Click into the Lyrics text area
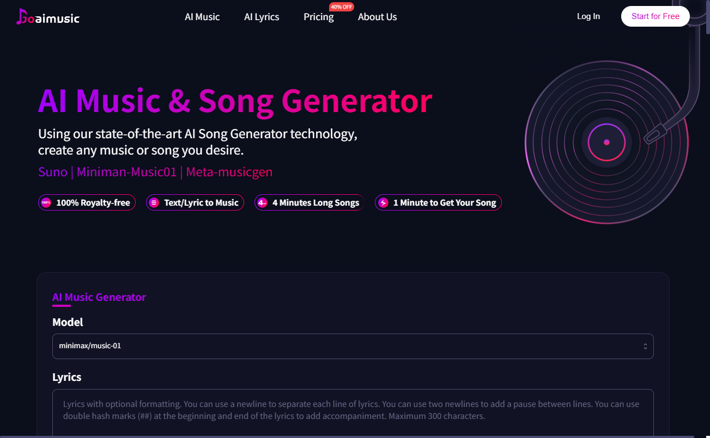 (353, 413)
